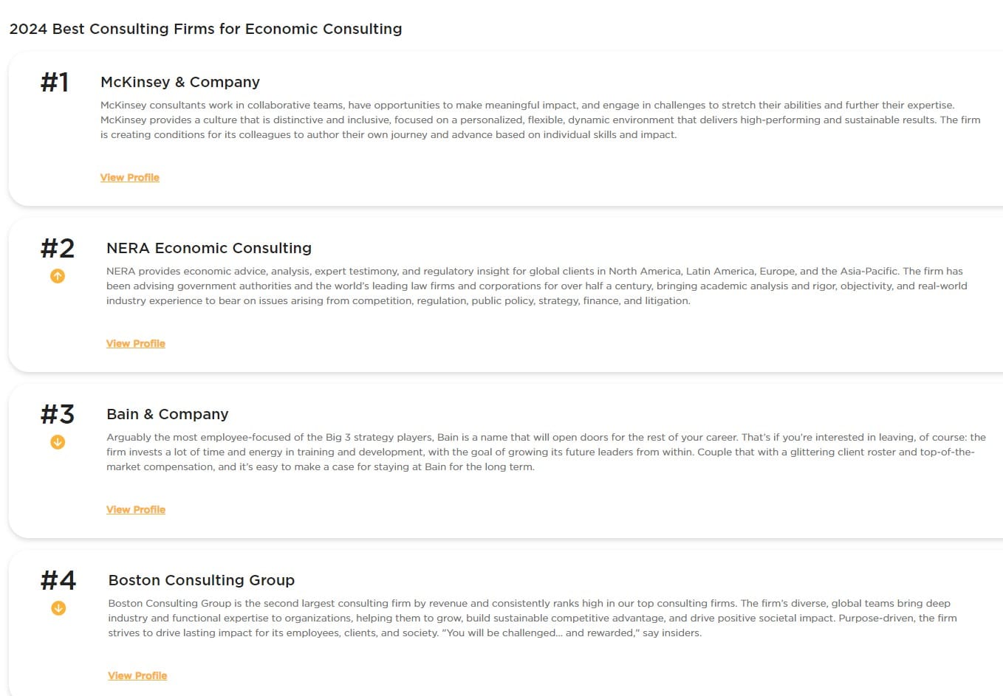
Task: Click the NERA description paragraph
Action: pyautogui.click(x=537, y=286)
